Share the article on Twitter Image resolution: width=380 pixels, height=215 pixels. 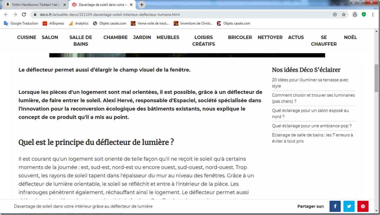point(349,206)
